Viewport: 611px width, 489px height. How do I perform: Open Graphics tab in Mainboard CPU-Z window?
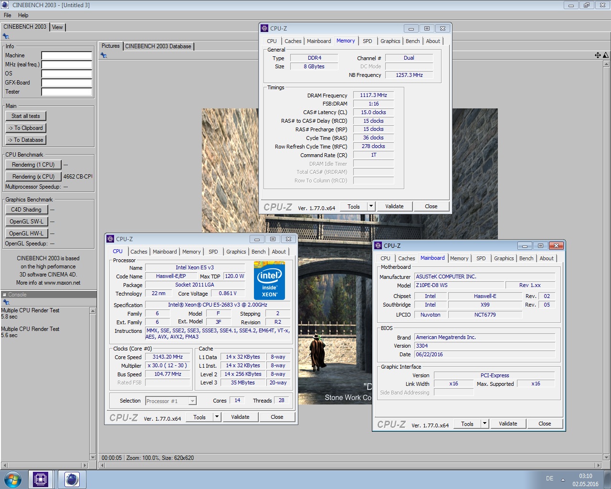[x=504, y=258]
